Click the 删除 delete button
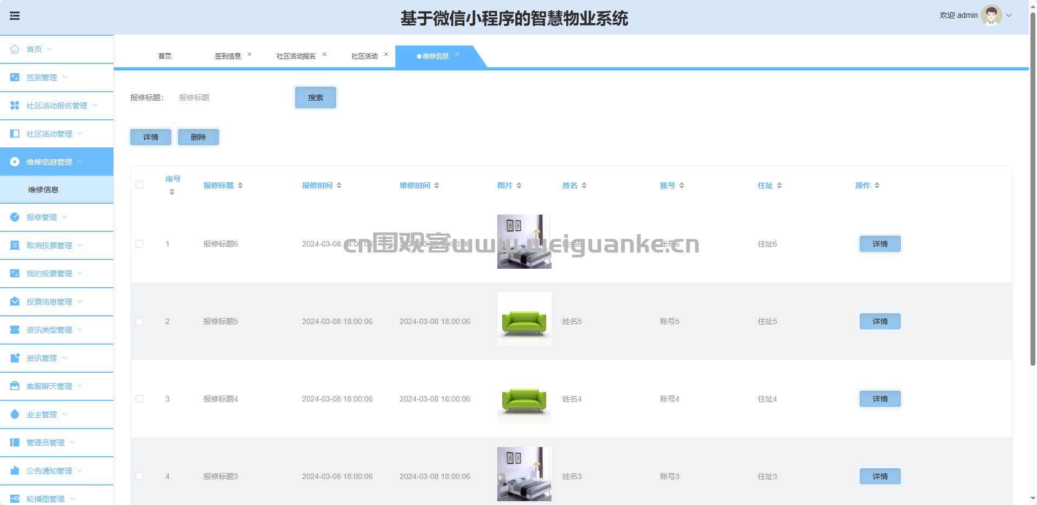 pyautogui.click(x=198, y=137)
